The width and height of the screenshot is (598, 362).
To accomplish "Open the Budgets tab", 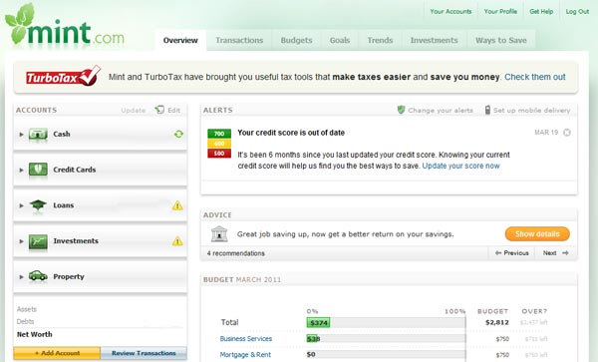I will pos(296,40).
